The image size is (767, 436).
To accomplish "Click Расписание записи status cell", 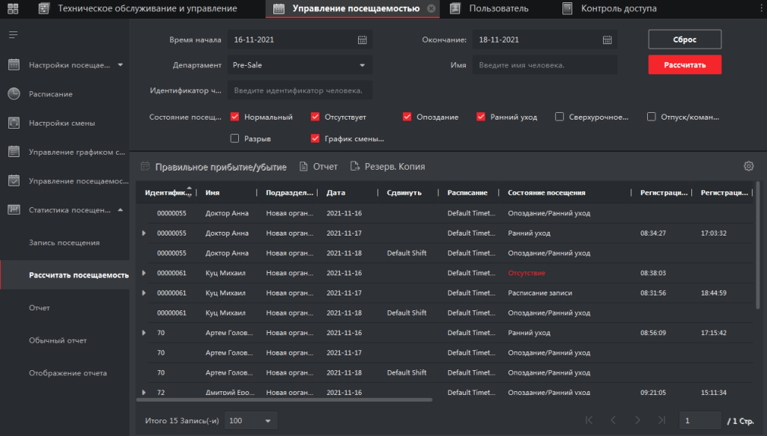I will tap(540, 293).
